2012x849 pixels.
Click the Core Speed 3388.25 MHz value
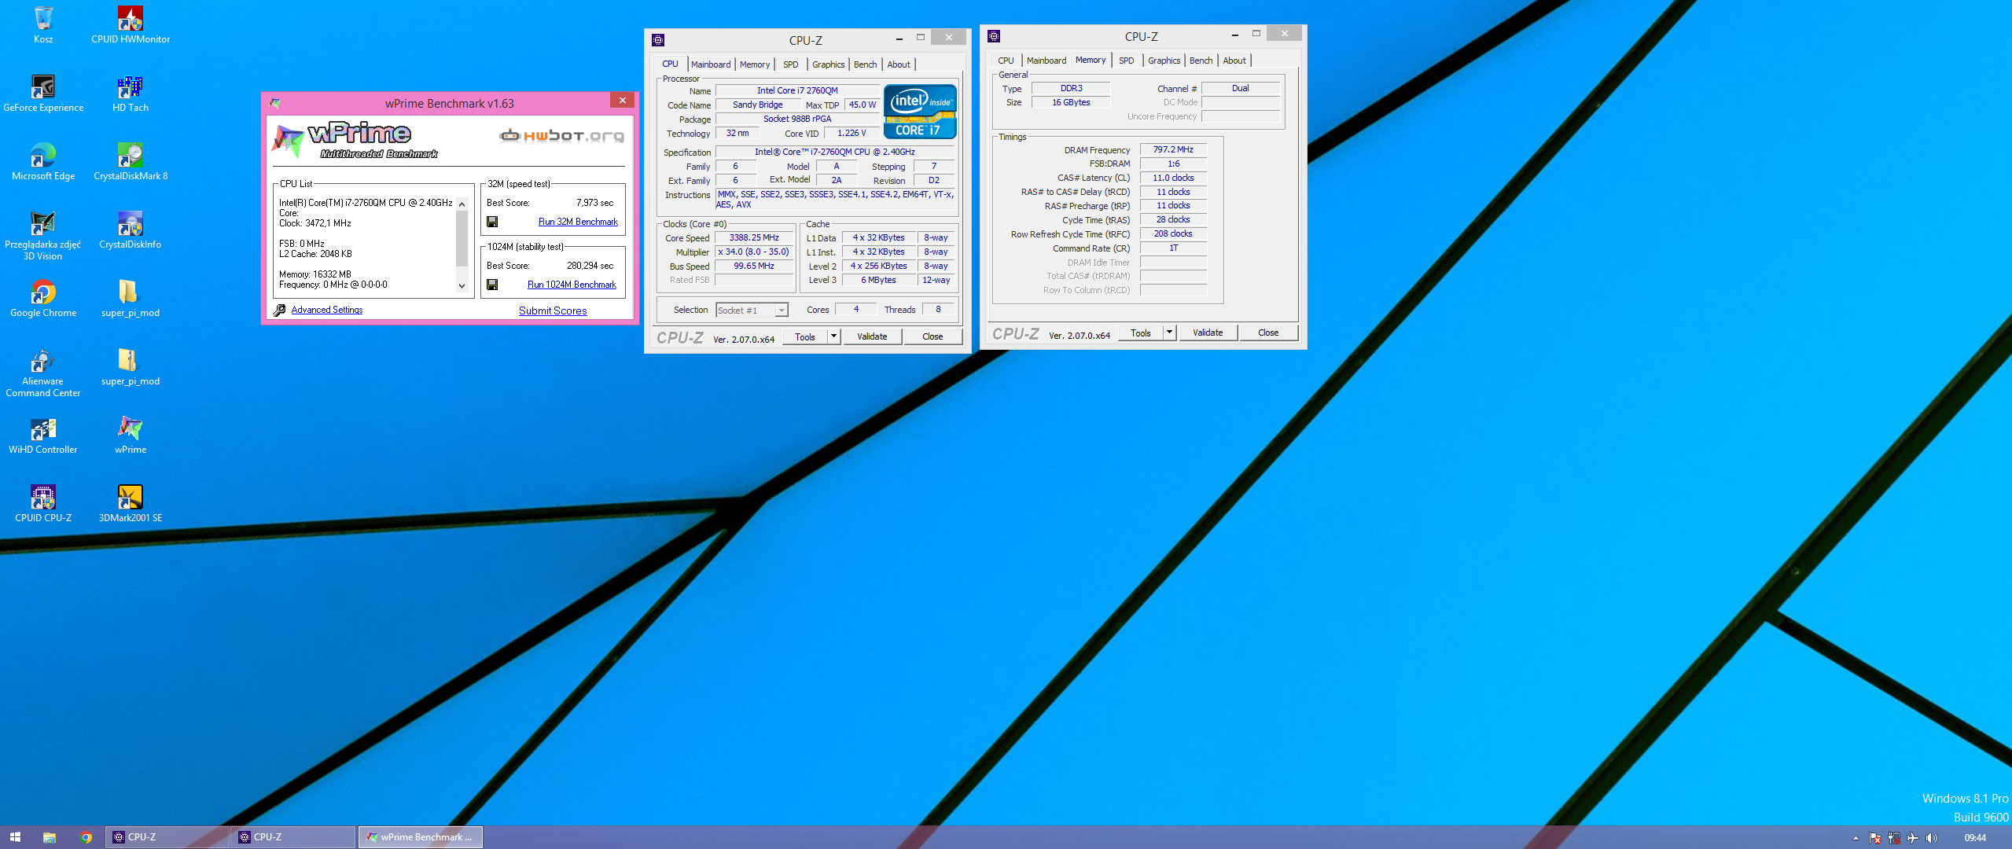754,238
